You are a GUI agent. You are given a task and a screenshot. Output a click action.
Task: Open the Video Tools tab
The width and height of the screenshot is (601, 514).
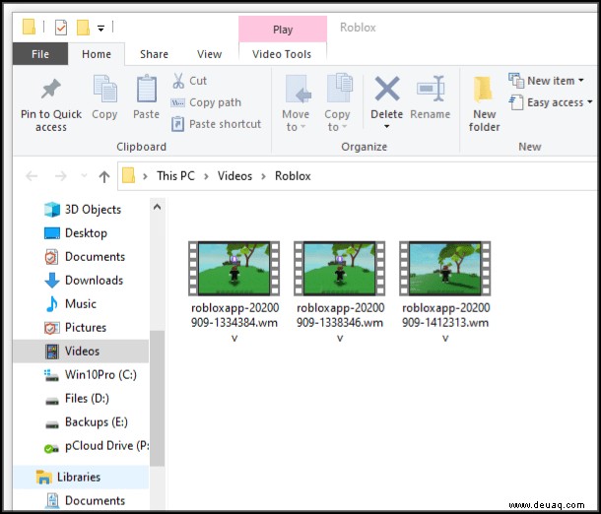pos(282,54)
